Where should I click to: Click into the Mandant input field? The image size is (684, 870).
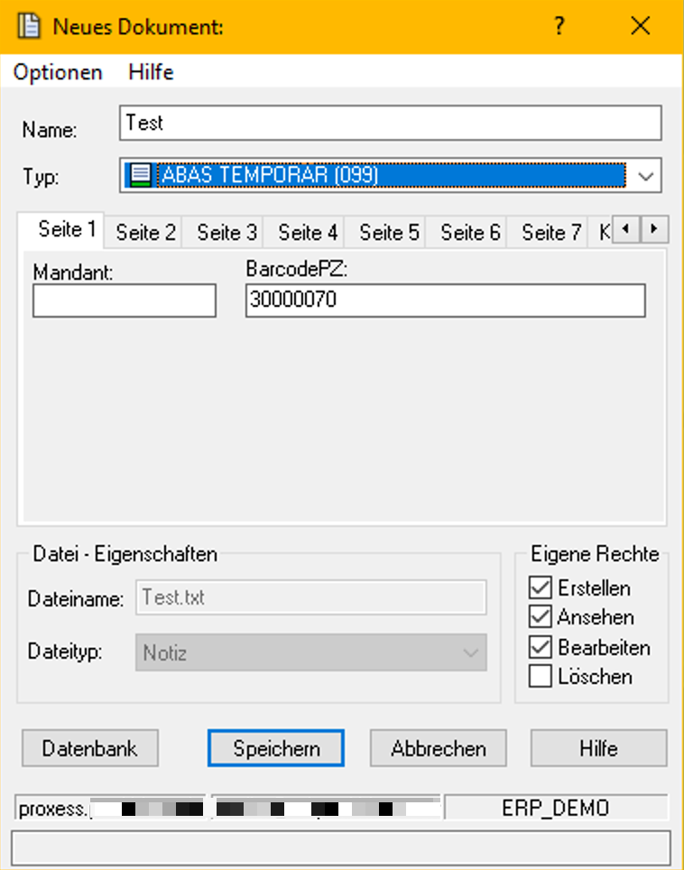125,301
